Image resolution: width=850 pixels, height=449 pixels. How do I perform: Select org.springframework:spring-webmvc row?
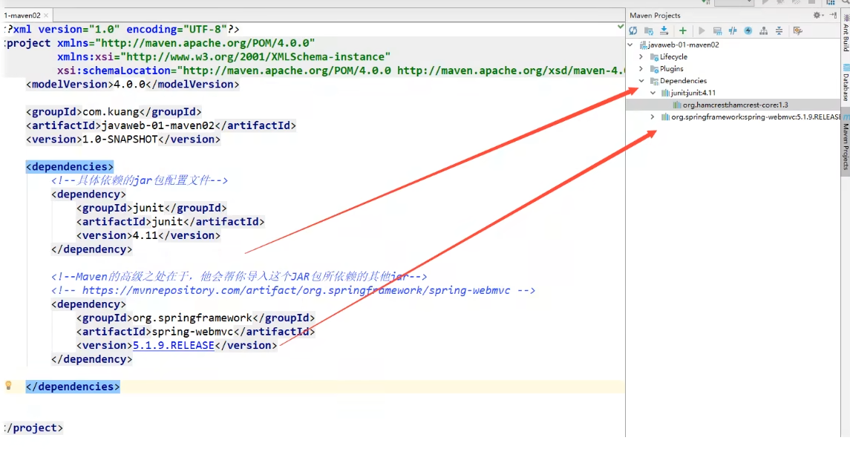click(x=756, y=117)
